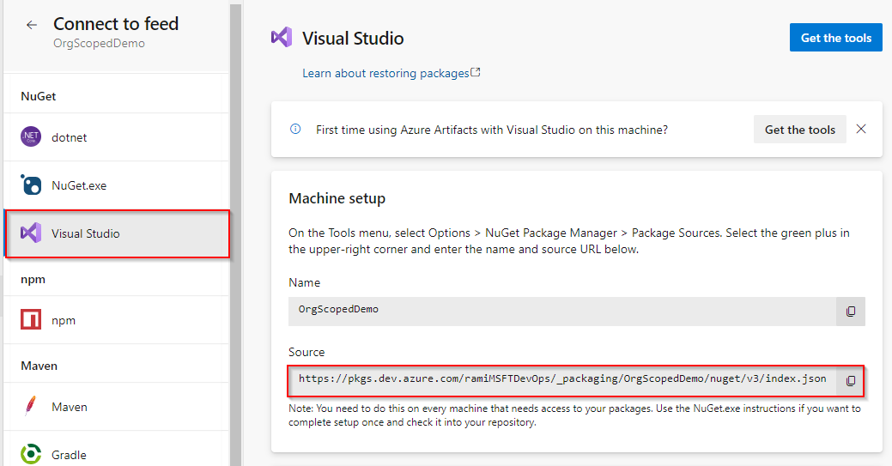892x466 pixels.
Task: Go back using the left arrow
Action: click(x=32, y=25)
